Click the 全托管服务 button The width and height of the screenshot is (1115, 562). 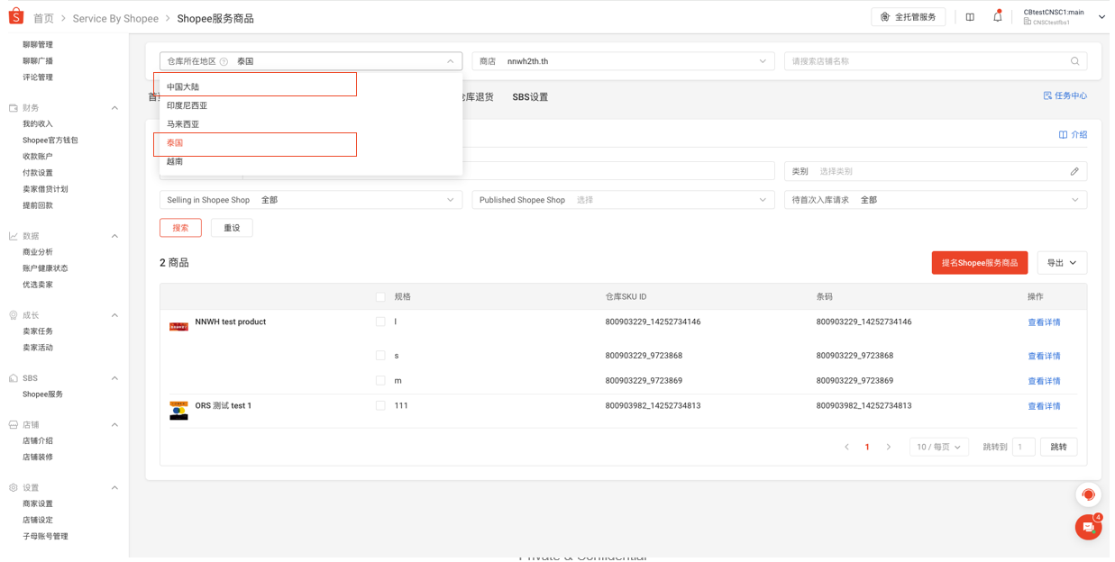pyautogui.click(x=909, y=17)
